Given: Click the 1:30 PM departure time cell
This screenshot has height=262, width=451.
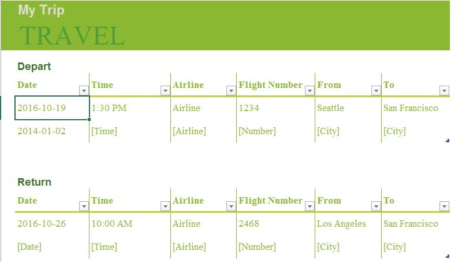Looking at the screenshot, I should [x=129, y=108].
